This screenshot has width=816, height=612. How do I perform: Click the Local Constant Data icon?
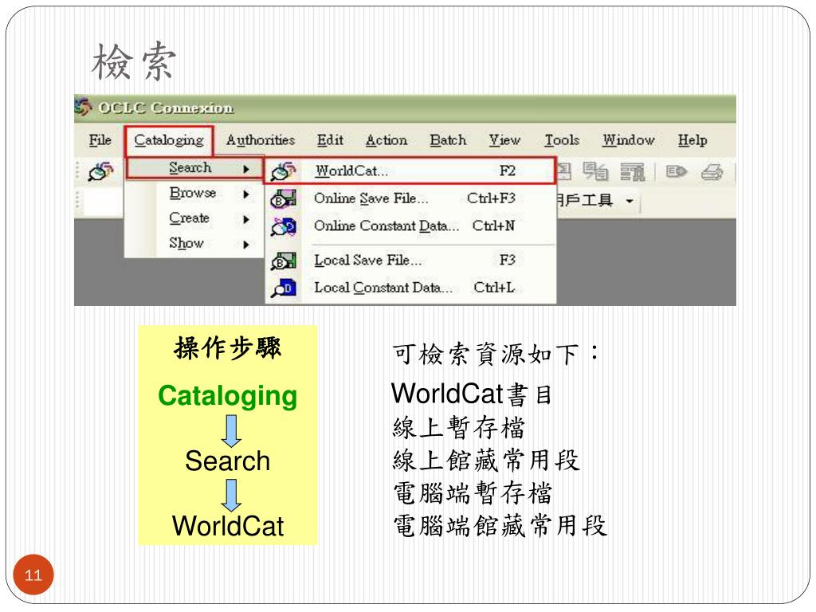(283, 288)
